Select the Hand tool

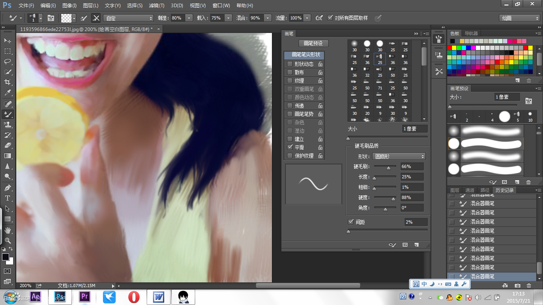click(8, 230)
